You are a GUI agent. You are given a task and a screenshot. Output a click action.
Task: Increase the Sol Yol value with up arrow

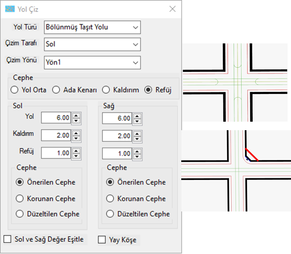(76, 116)
